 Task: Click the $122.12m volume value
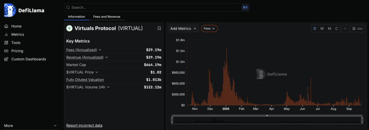coord(152,87)
